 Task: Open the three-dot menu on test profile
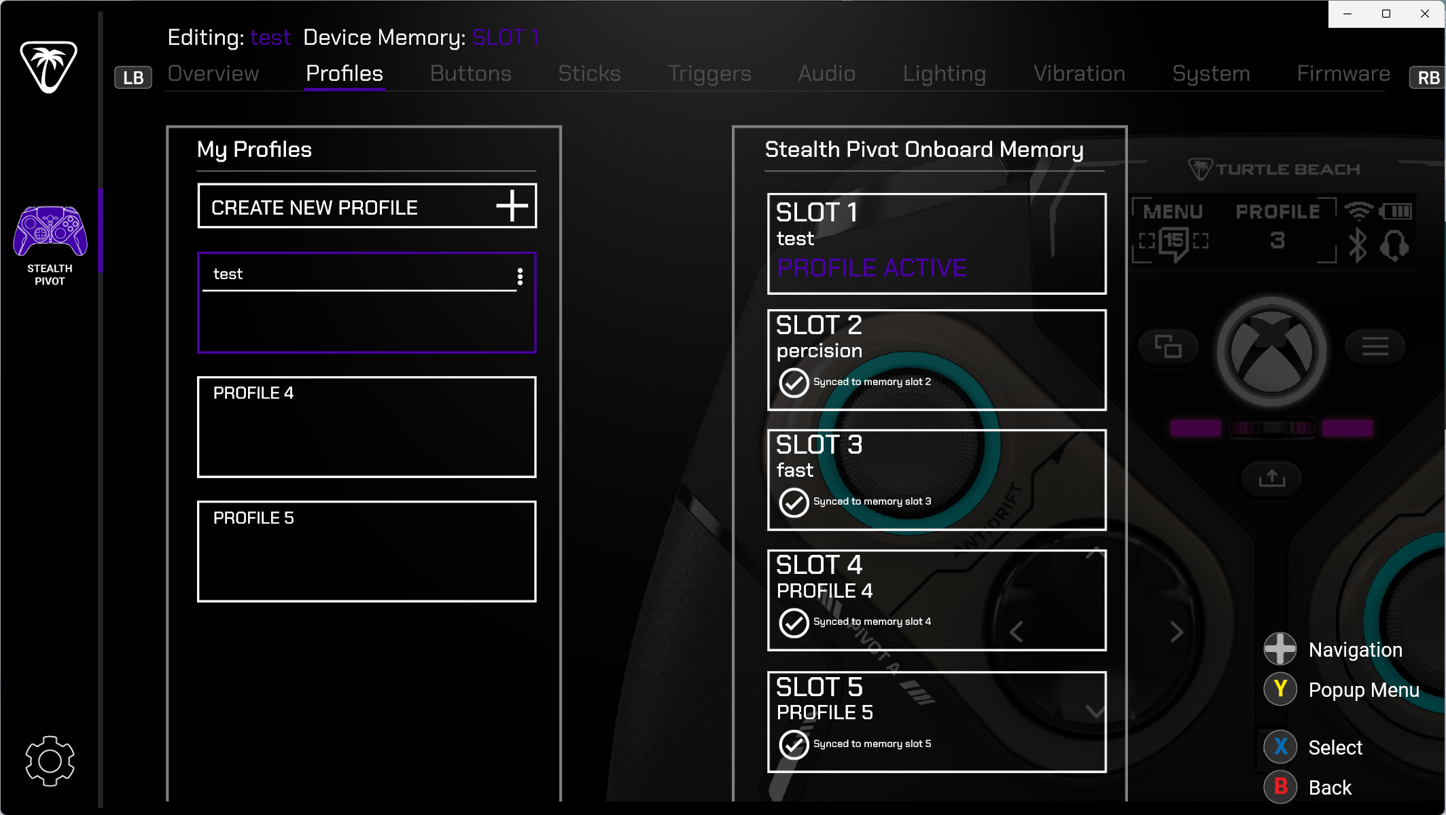520,276
